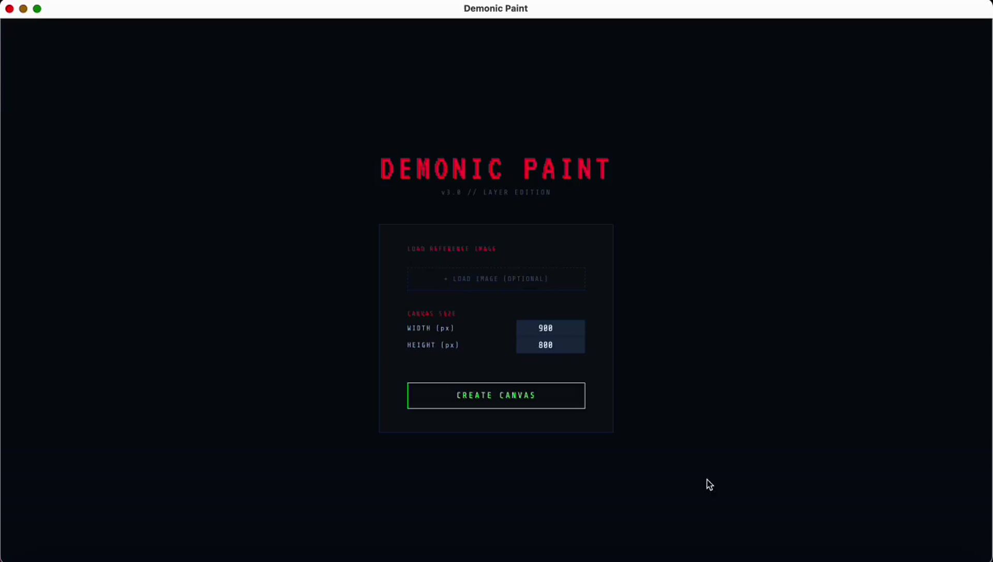This screenshot has height=562, width=993.
Task: Click the Demonic Paint window title bar text
Action: [x=495, y=8]
